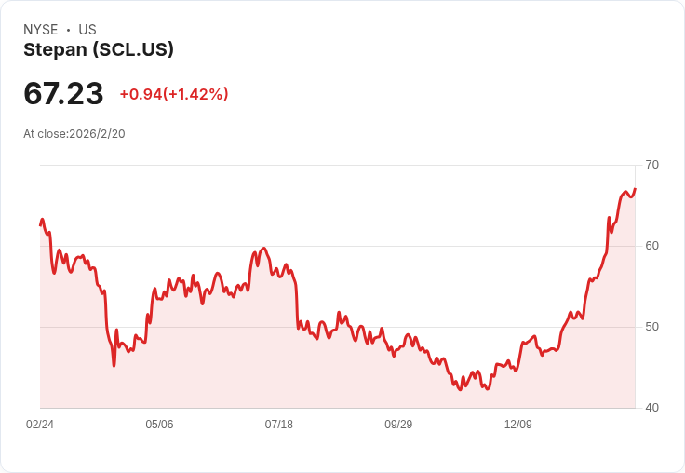Click the At close:2026/2/20 timestamp

[74, 133]
